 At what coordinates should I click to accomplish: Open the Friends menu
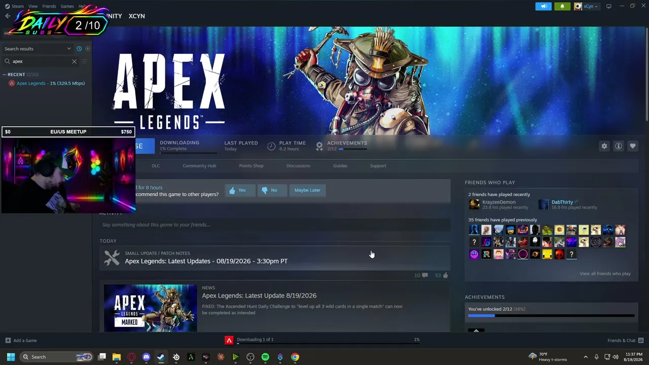coord(49,6)
